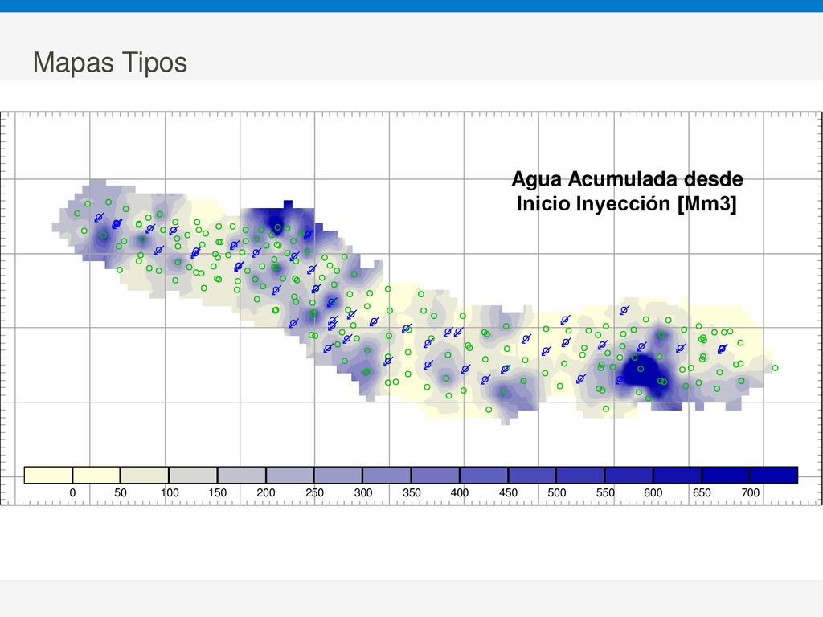
Task: Click the colorbar label "450"
Action: point(508,492)
